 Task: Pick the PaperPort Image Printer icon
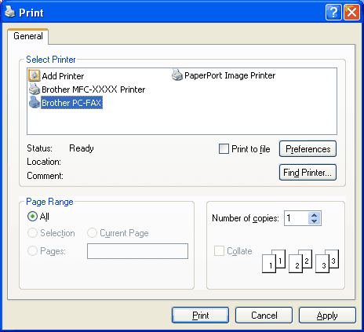click(177, 75)
